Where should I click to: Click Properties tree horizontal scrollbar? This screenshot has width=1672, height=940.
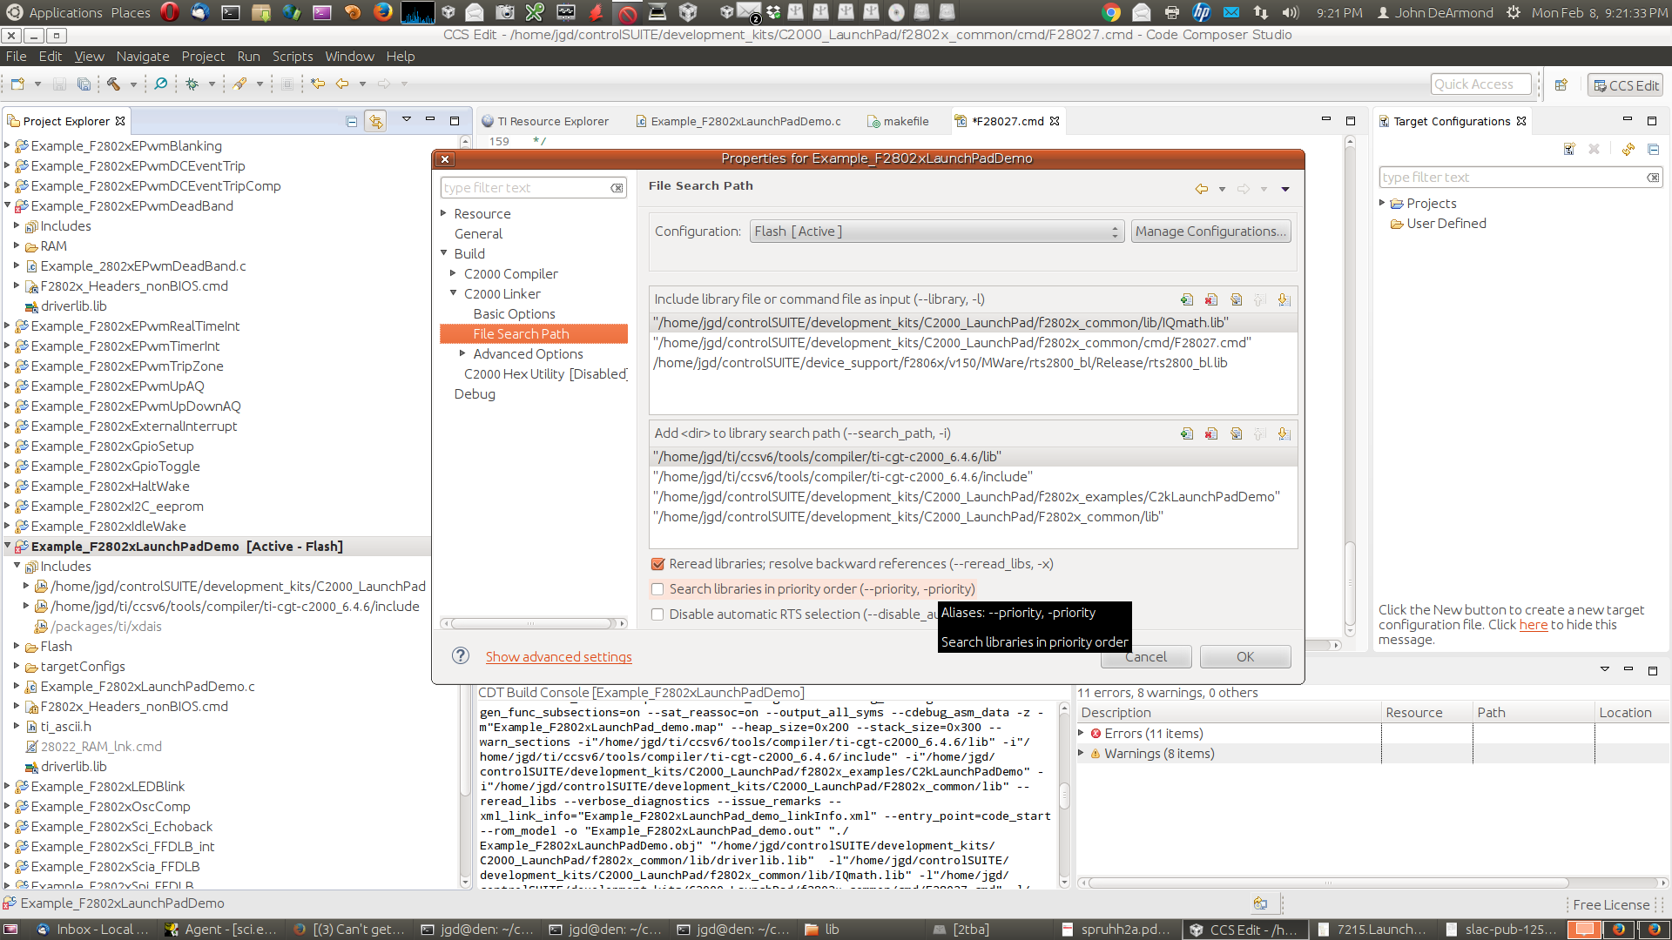coord(534,623)
